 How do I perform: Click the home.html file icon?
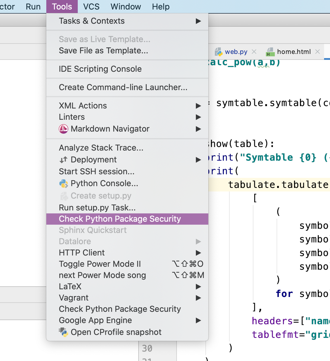270,52
